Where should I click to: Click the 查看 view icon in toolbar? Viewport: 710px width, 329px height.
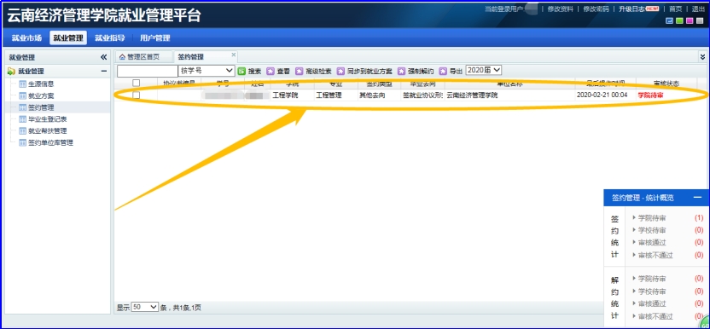[x=271, y=71]
